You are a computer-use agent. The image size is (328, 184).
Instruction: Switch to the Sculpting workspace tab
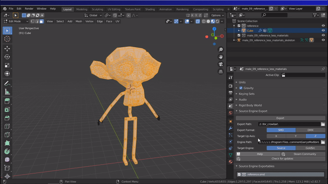(98, 9)
